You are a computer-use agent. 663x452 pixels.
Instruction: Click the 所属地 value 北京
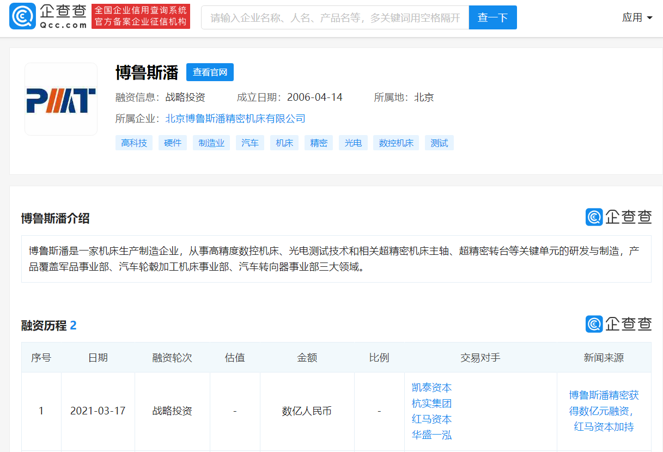[x=424, y=97]
